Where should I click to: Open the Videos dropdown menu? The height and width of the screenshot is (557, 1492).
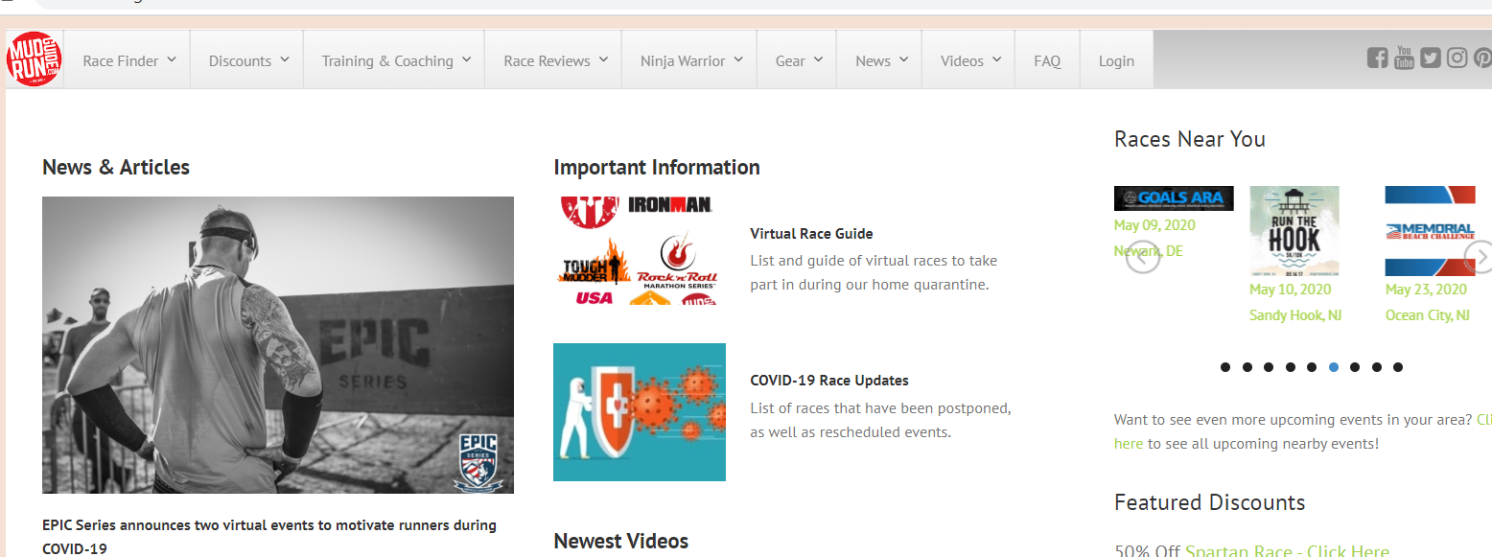point(970,60)
